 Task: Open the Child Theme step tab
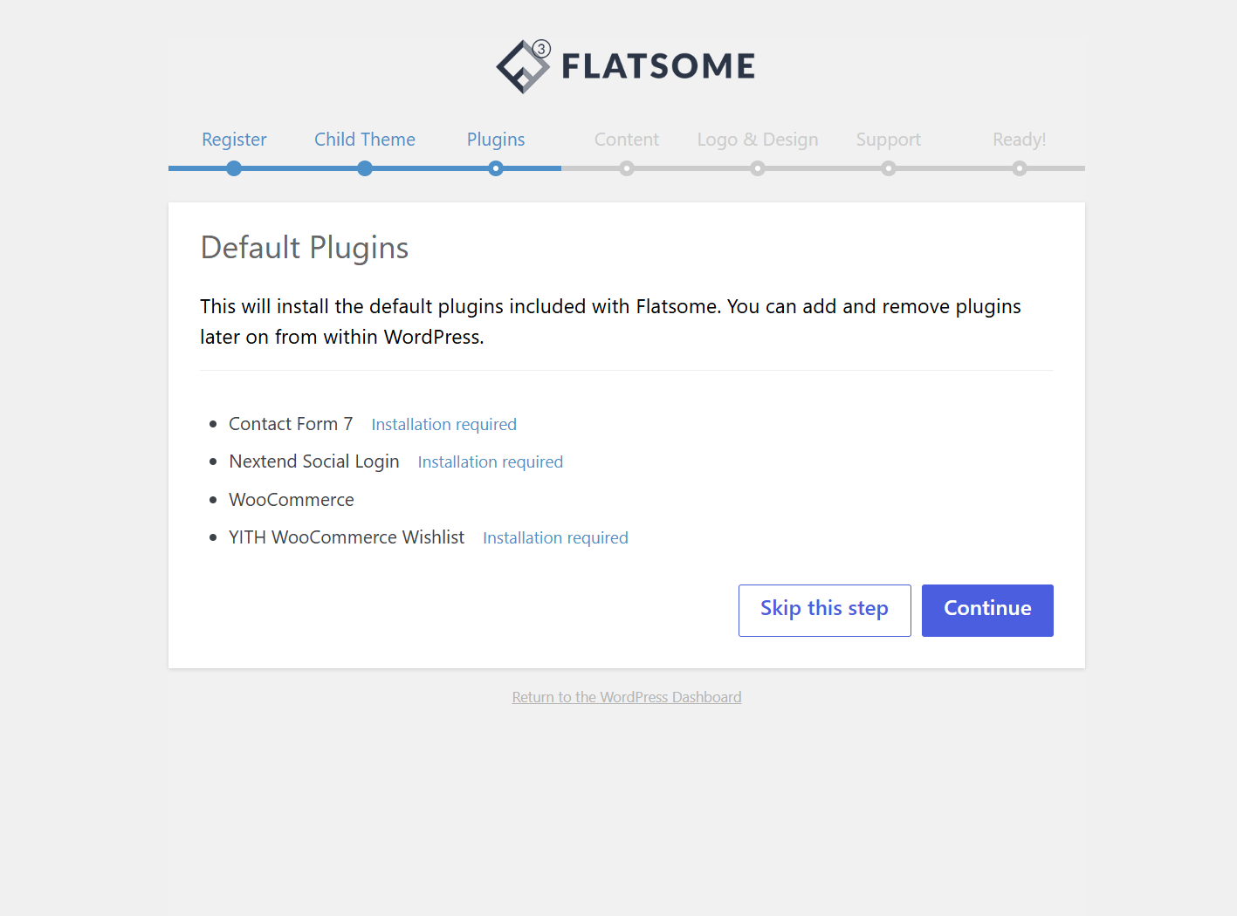365,140
